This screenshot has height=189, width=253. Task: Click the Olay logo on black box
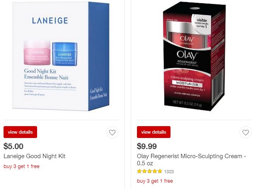click(x=187, y=55)
